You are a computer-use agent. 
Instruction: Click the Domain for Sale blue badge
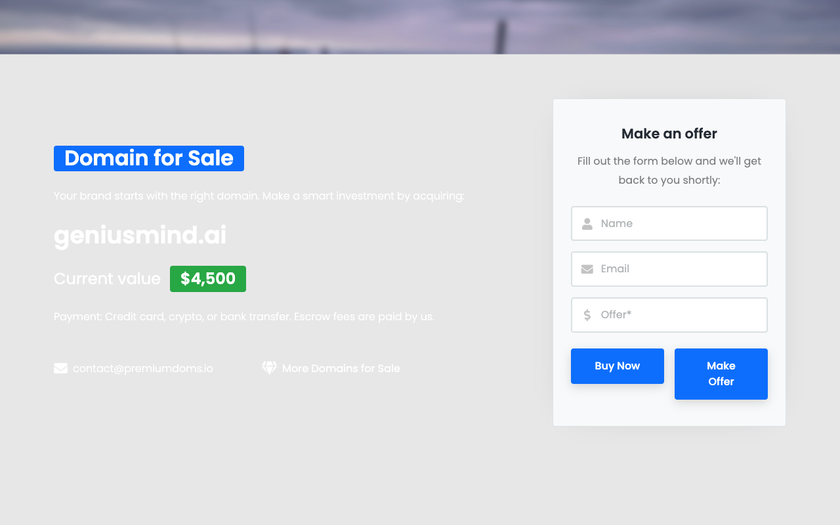tap(149, 158)
